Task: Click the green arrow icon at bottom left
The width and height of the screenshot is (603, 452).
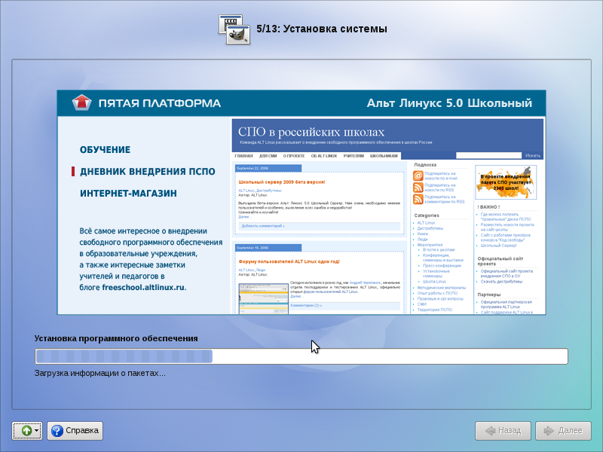Action: pyautogui.click(x=25, y=431)
